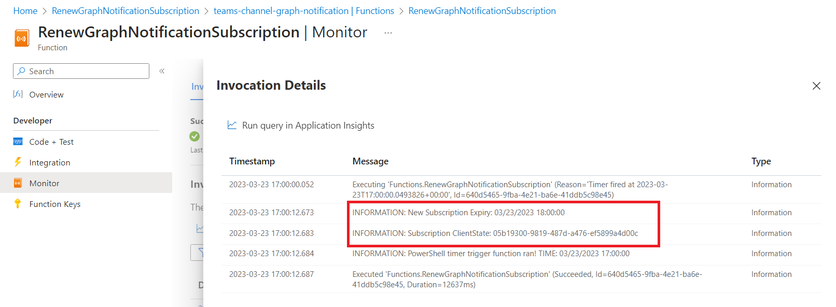Click the Function Keys key icon
This screenshot has height=307, width=836.
tap(18, 204)
